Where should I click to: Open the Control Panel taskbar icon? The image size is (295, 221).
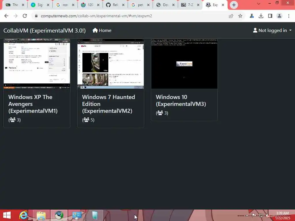point(77,215)
